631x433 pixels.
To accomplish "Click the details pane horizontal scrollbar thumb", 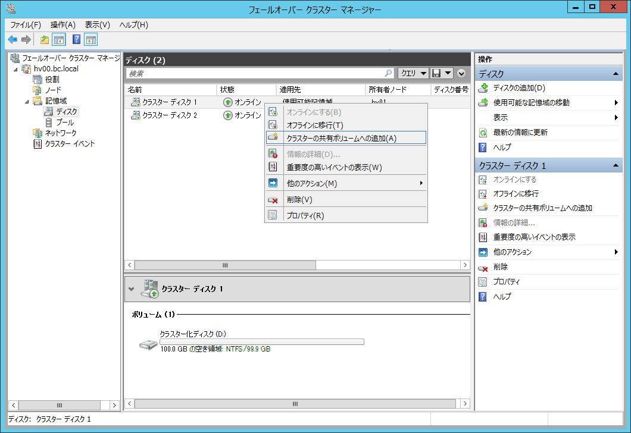I will [x=295, y=403].
